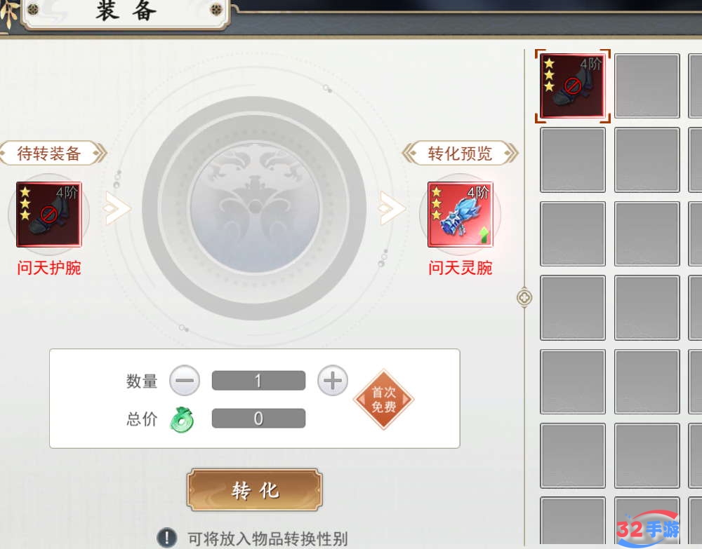702x549 pixels.
Task: Click the 数量 quantity value field
Action: click(259, 381)
